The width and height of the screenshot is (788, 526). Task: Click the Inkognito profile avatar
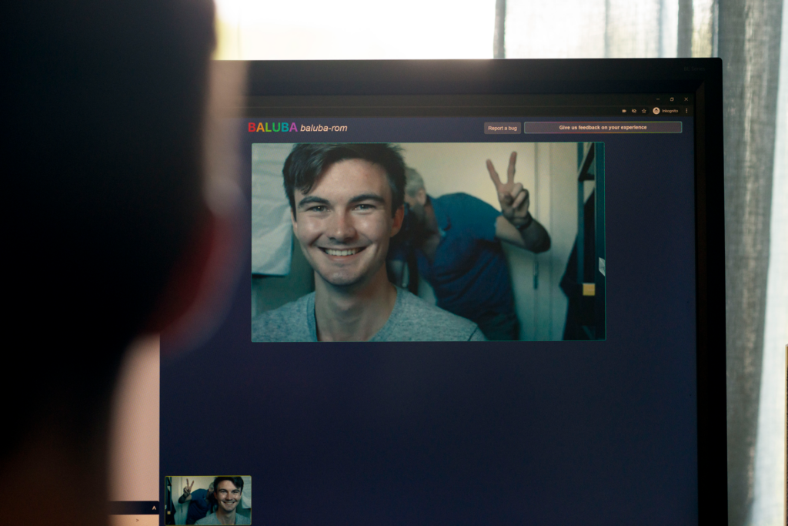click(656, 111)
